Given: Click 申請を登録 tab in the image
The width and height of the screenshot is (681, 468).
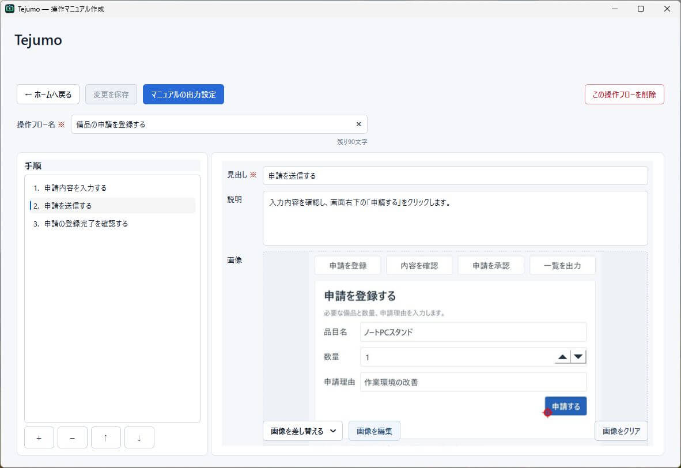Looking at the screenshot, I should [348, 266].
